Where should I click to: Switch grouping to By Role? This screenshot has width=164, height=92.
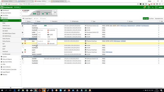(151, 18)
